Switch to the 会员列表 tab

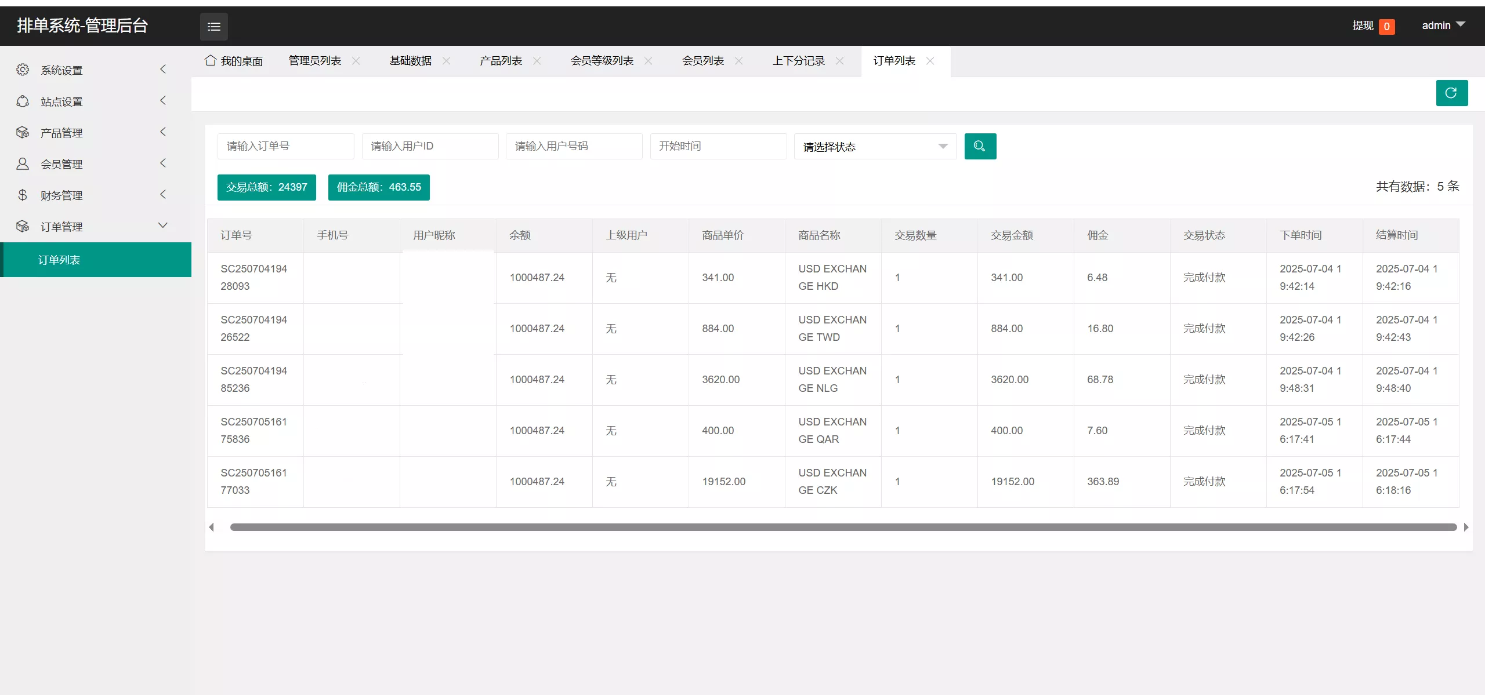tap(702, 60)
